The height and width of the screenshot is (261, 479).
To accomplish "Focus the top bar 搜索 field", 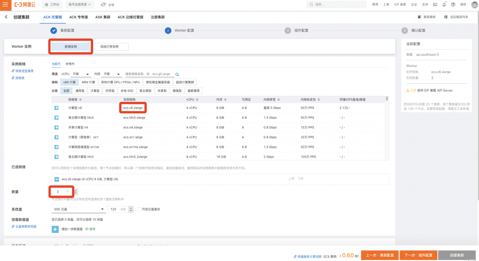I will click(336, 5).
